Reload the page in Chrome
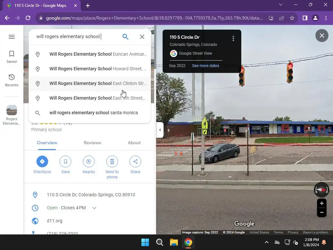The width and height of the screenshot is (333, 250). pos(28,18)
